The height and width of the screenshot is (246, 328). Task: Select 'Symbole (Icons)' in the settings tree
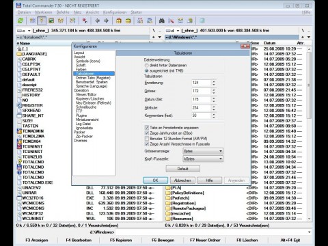tap(88, 61)
